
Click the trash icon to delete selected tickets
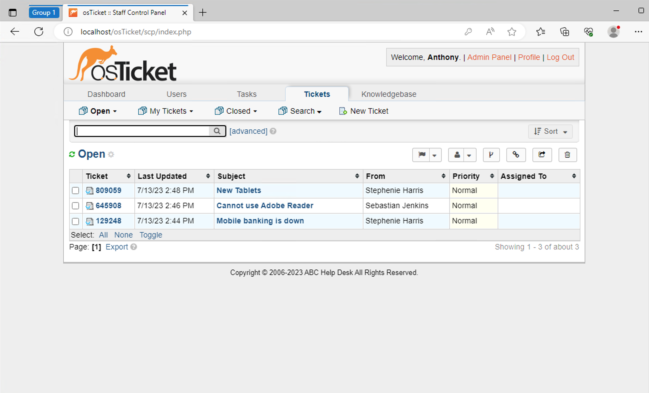pos(567,155)
